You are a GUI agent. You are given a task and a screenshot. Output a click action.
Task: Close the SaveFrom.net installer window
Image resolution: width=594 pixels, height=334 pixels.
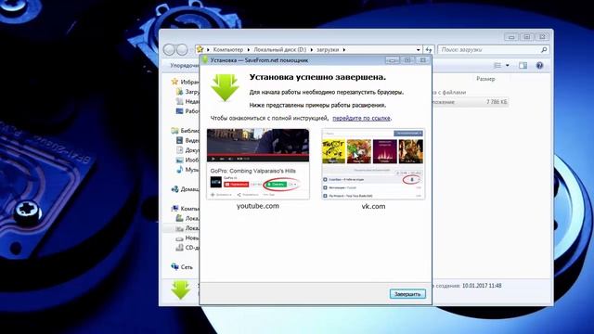(x=423, y=60)
